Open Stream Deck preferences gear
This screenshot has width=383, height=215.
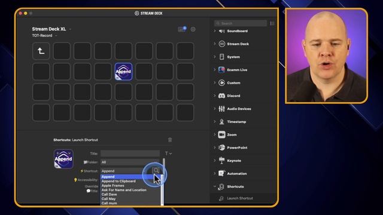[x=193, y=29]
